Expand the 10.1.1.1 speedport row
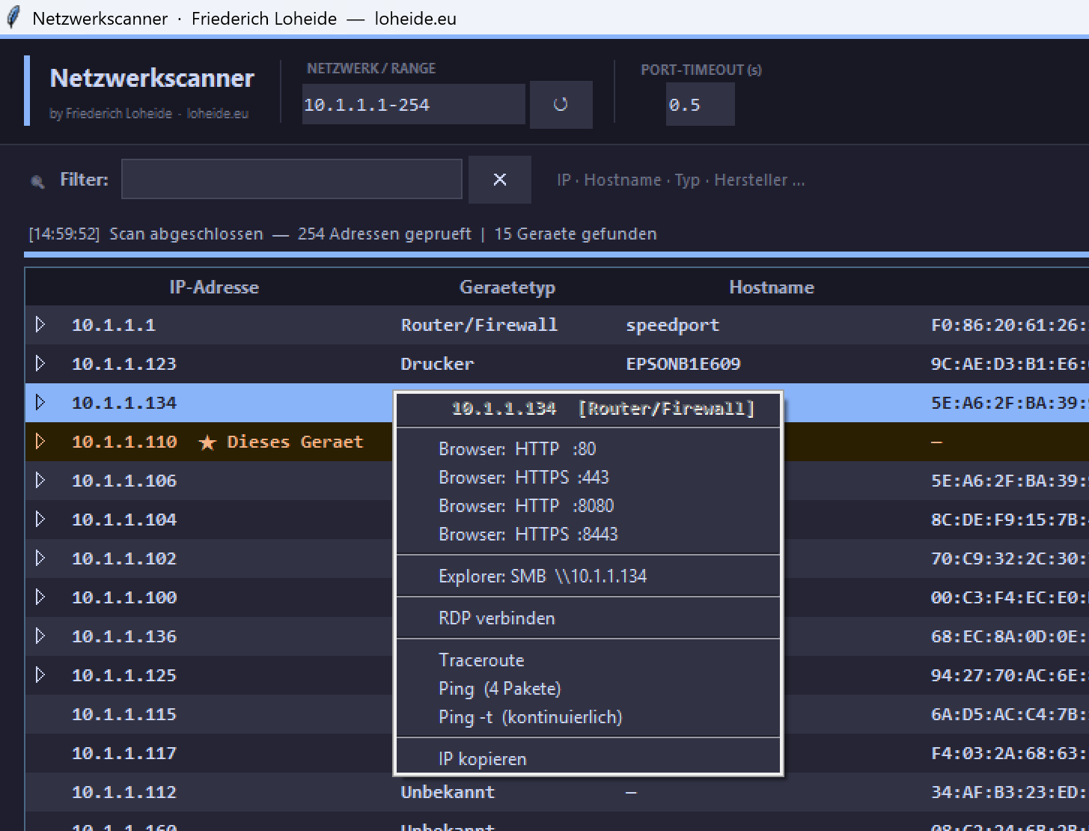Viewport: 1089px width, 831px height. coord(40,325)
